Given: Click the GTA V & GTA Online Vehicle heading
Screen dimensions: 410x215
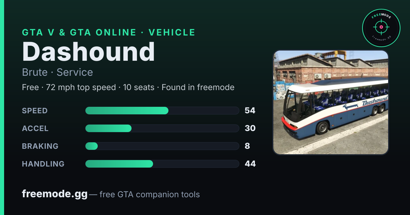Looking at the screenshot, I should (109, 32).
